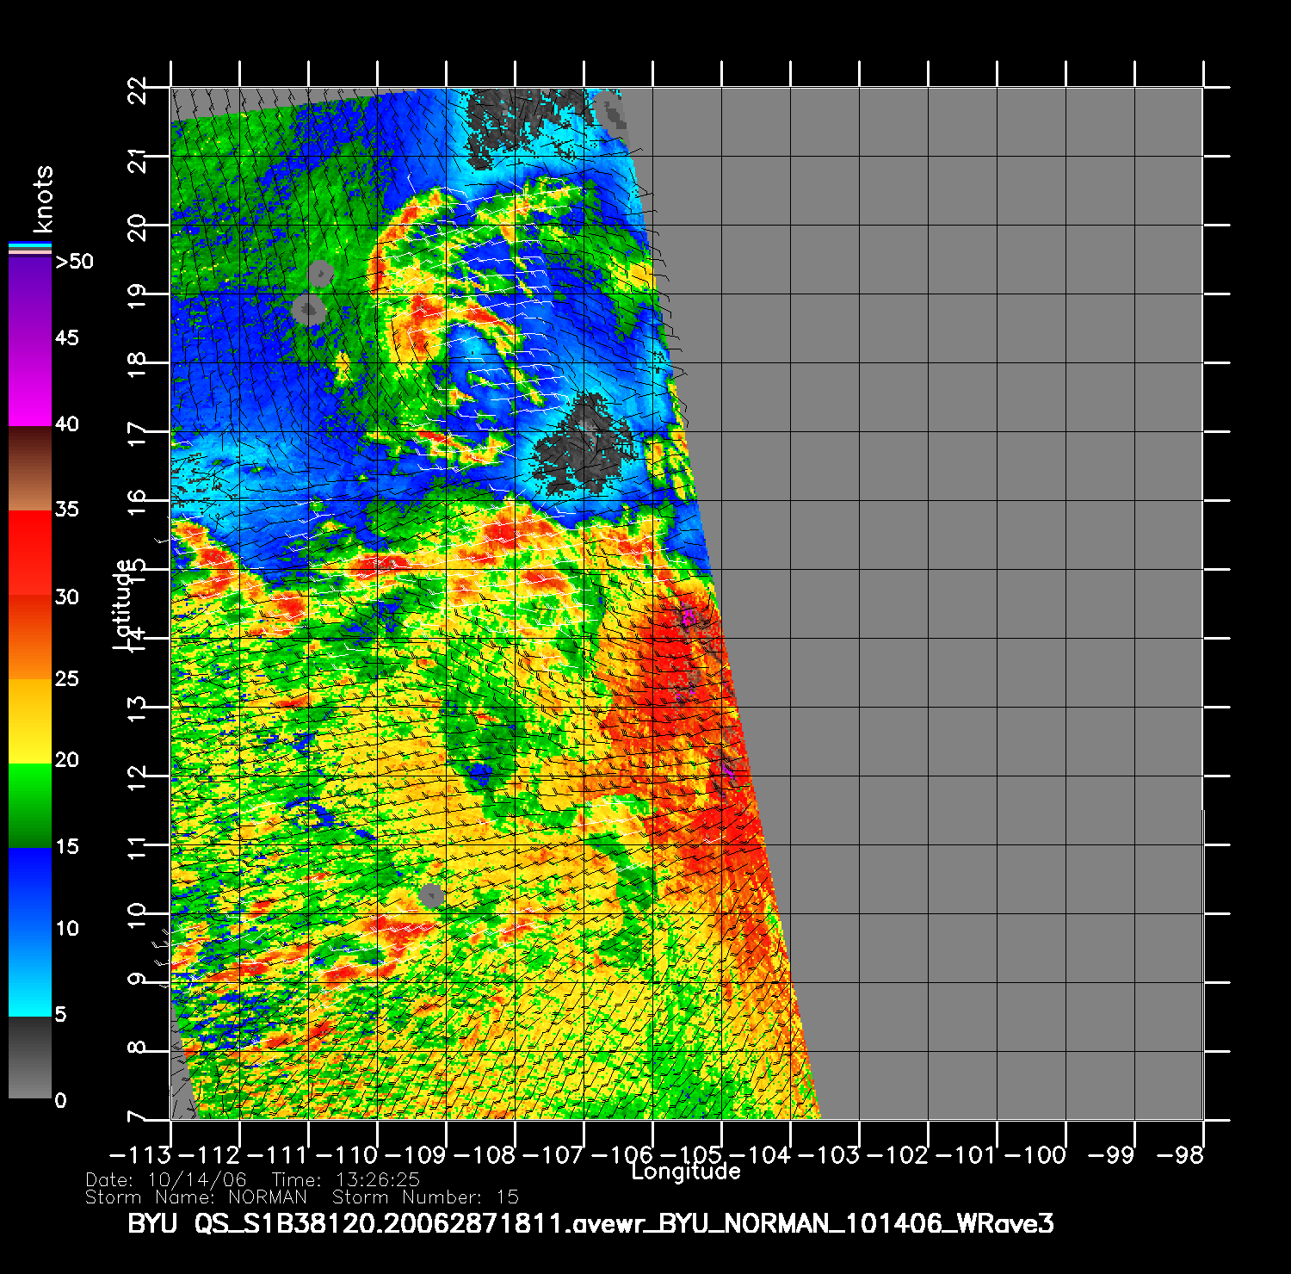
Task: Click the "knots" legend unit label
Action: coord(43,199)
